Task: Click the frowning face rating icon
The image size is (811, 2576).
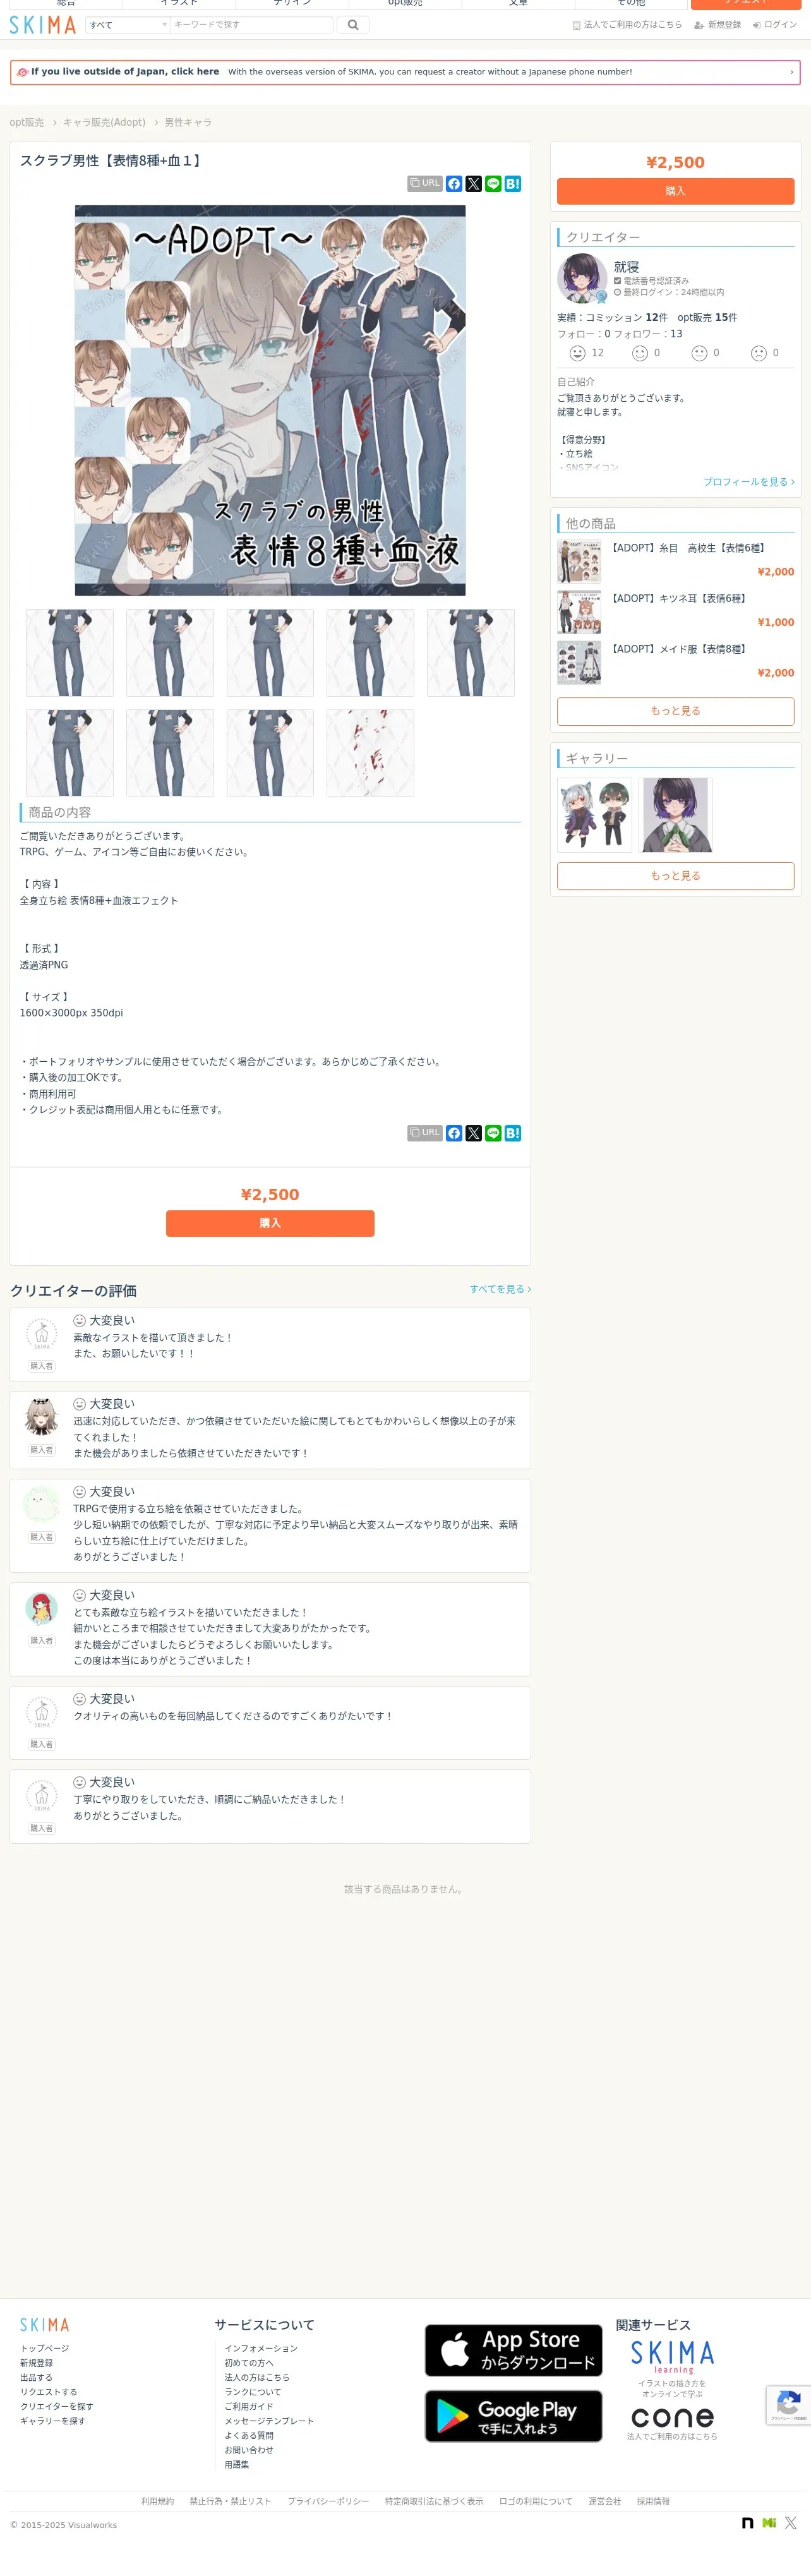Action: pyautogui.click(x=759, y=353)
